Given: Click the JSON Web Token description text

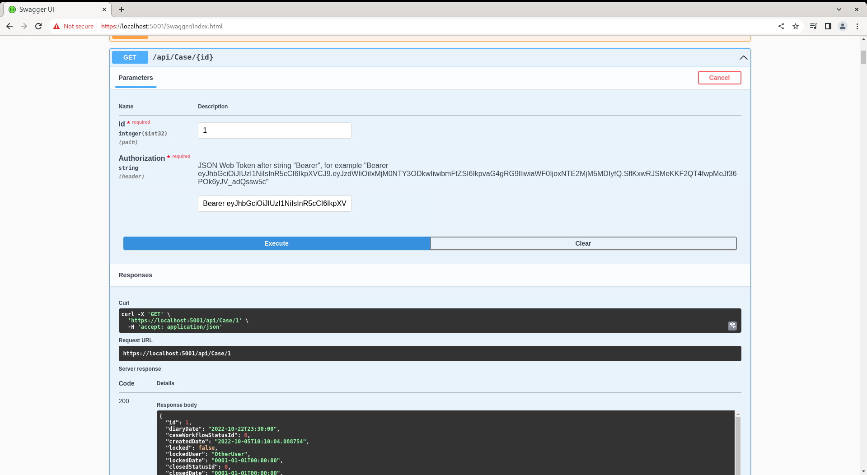Looking at the screenshot, I should [x=467, y=174].
